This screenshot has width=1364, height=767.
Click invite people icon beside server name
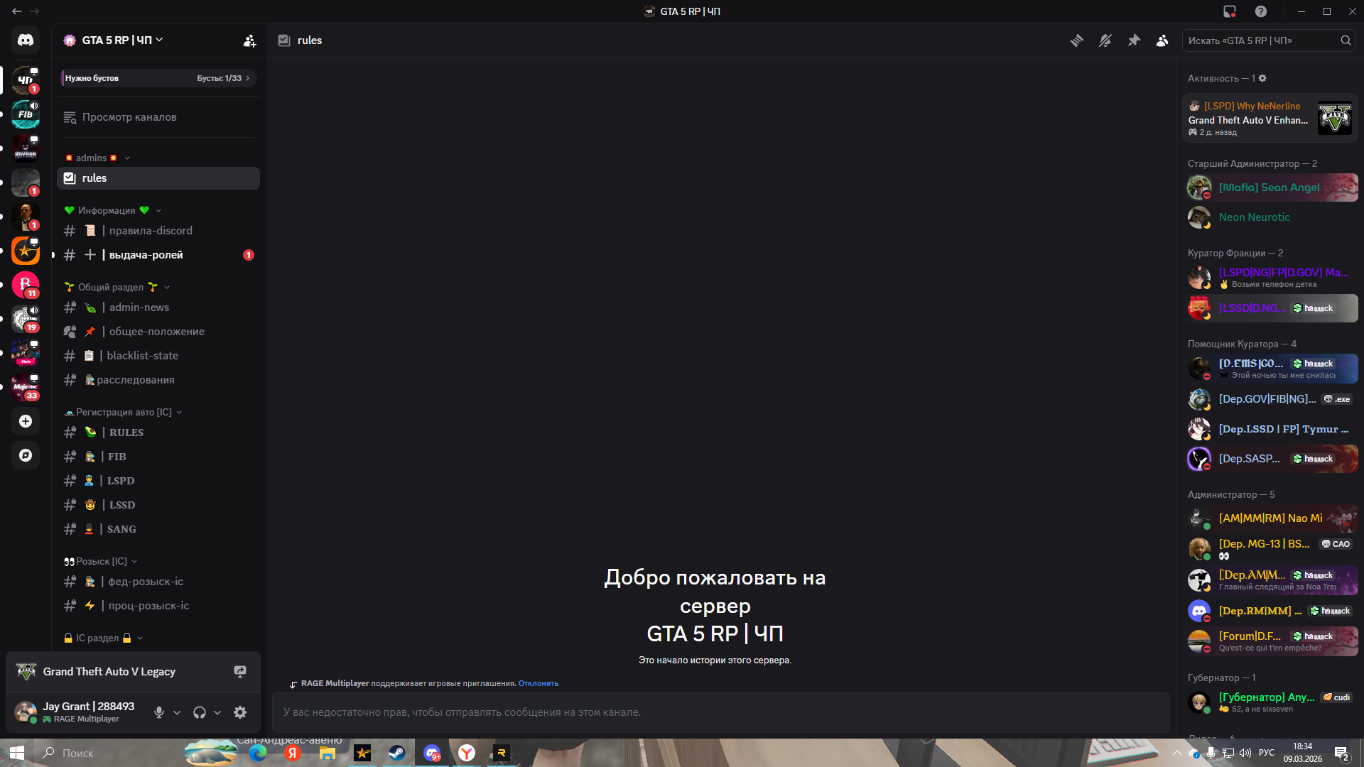click(249, 40)
